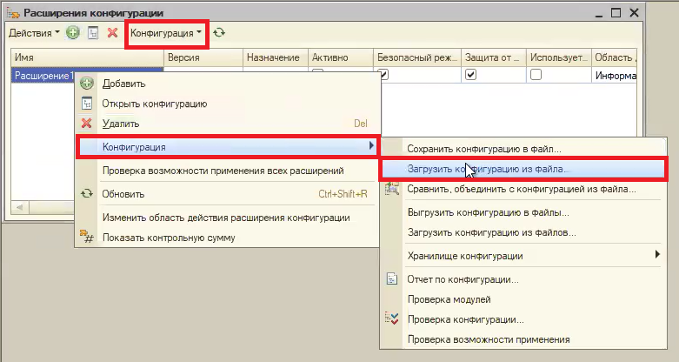679x362 pixels.
Task: Expand the Конфигурация submenu entry
Action: tap(228, 147)
